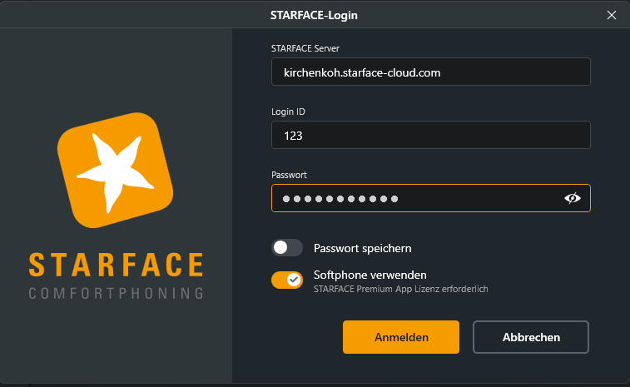Screen dimensions: 630x387
Task: Click the COMFORTPHONING tagline text
Action: pos(117,293)
